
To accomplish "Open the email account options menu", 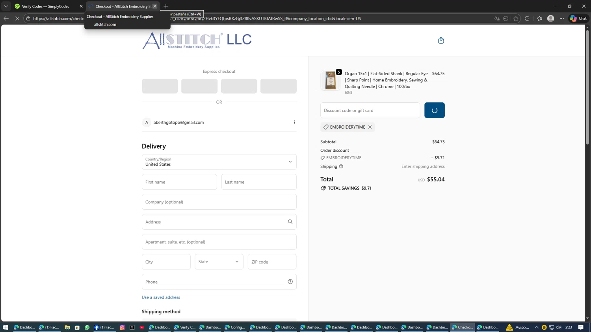I will click(294, 122).
